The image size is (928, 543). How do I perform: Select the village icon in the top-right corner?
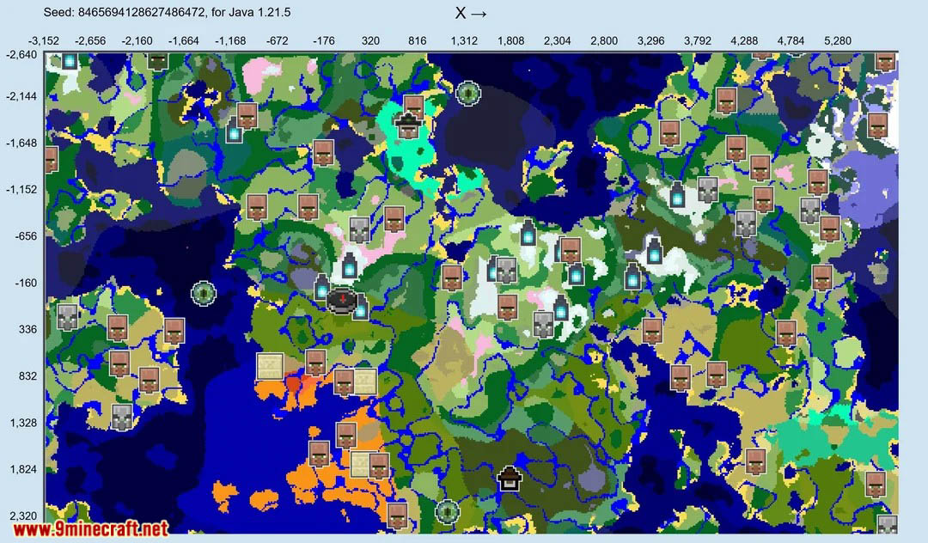click(x=886, y=62)
